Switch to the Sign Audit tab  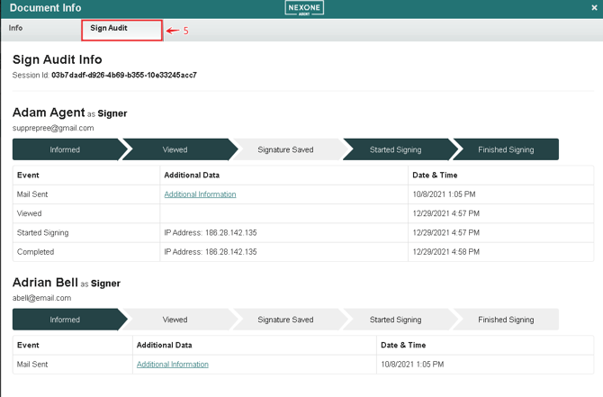[109, 29]
